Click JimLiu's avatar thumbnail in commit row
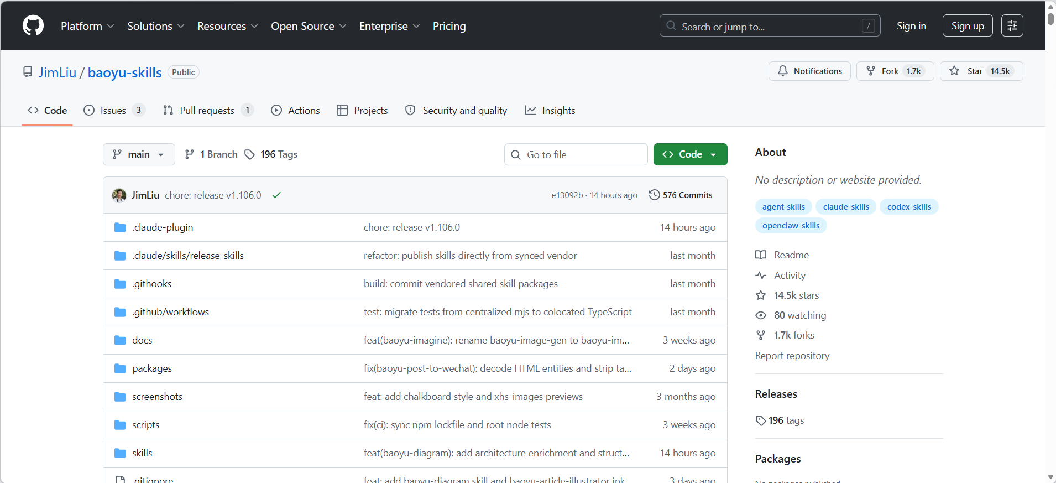This screenshot has height=483, width=1056. coord(119,195)
